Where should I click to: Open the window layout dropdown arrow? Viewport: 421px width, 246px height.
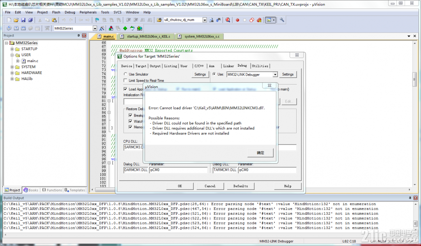[274, 20]
